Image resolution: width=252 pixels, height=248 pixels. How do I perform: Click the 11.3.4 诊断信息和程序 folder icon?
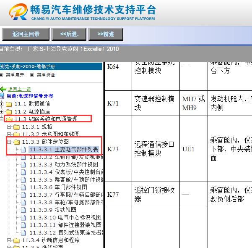16,240
